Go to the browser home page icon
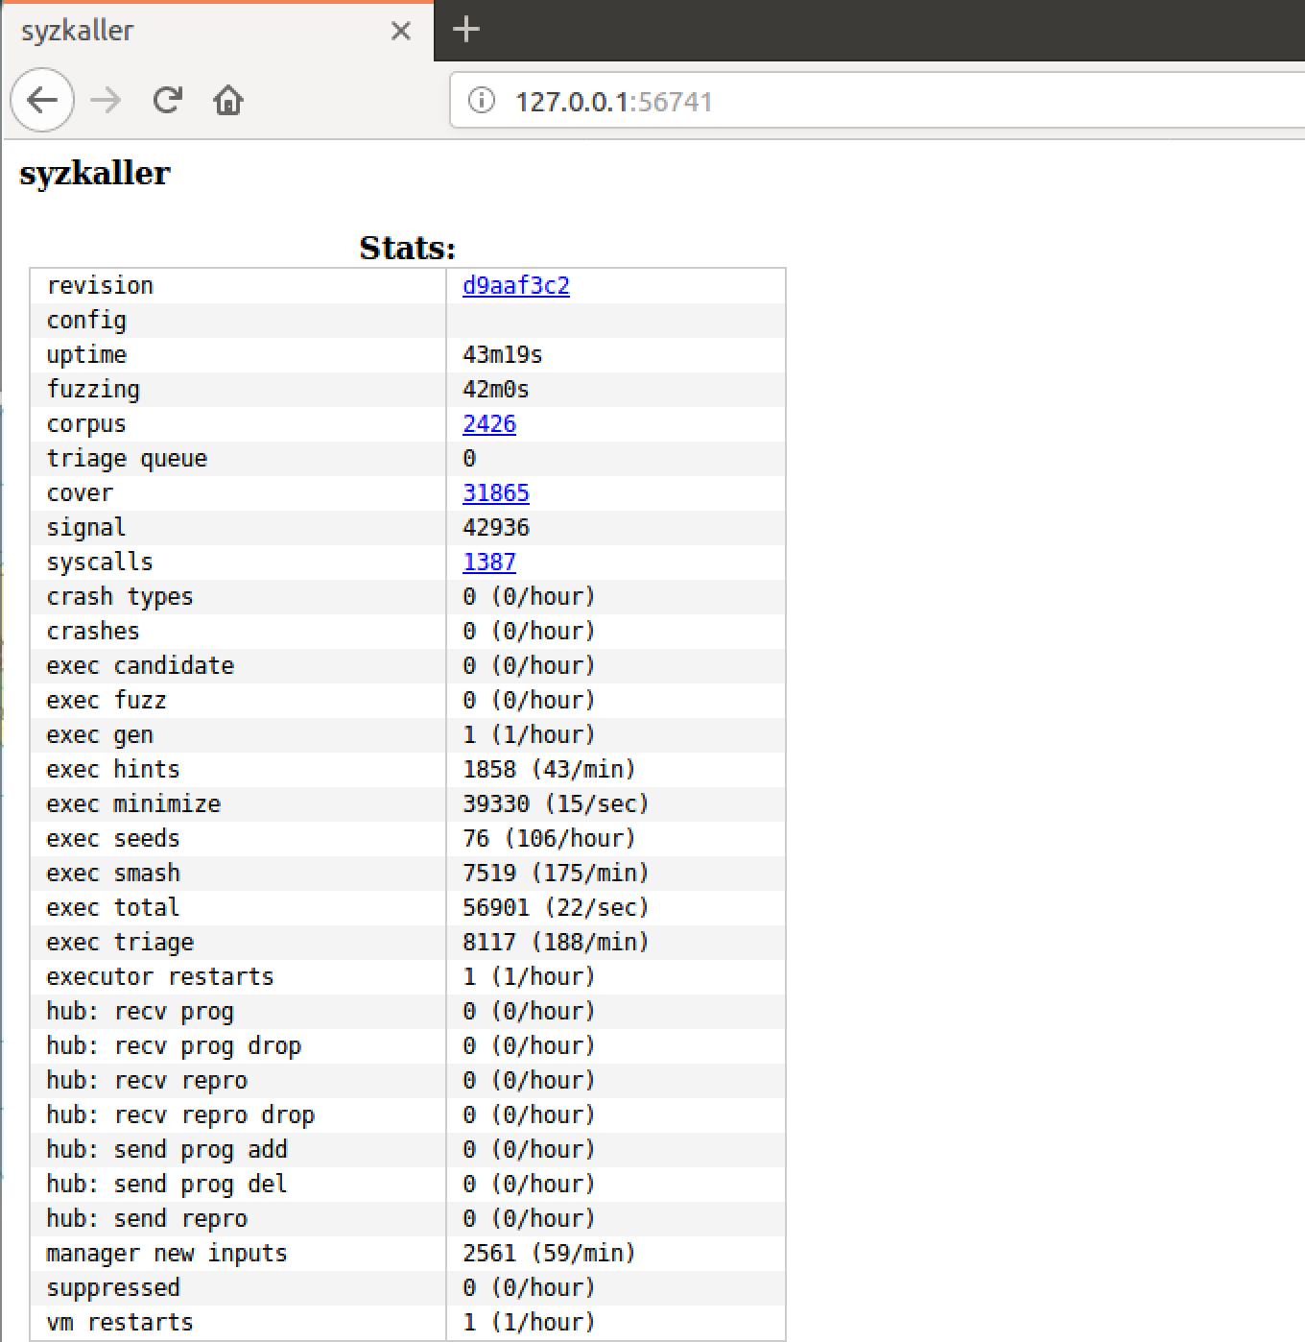The image size is (1305, 1342). [x=228, y=100]
